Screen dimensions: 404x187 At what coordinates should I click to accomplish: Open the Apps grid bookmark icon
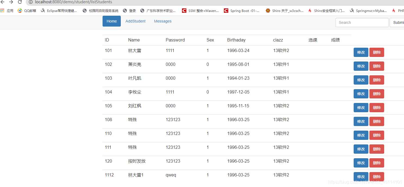point(2,11)
